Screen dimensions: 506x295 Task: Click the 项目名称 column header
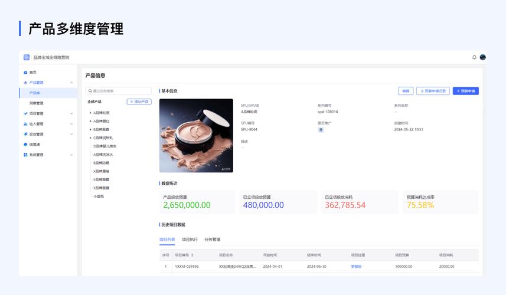click(x=226, y=255)
